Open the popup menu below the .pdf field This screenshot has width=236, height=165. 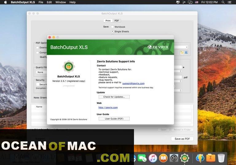point(178,81)
